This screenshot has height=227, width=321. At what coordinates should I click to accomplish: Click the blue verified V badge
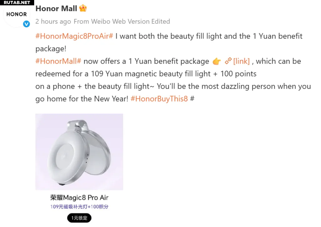tap(26, 24)
